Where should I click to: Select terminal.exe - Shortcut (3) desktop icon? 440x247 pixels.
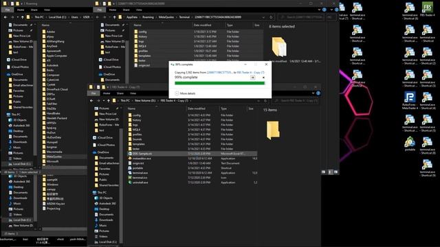pos(428,78)
